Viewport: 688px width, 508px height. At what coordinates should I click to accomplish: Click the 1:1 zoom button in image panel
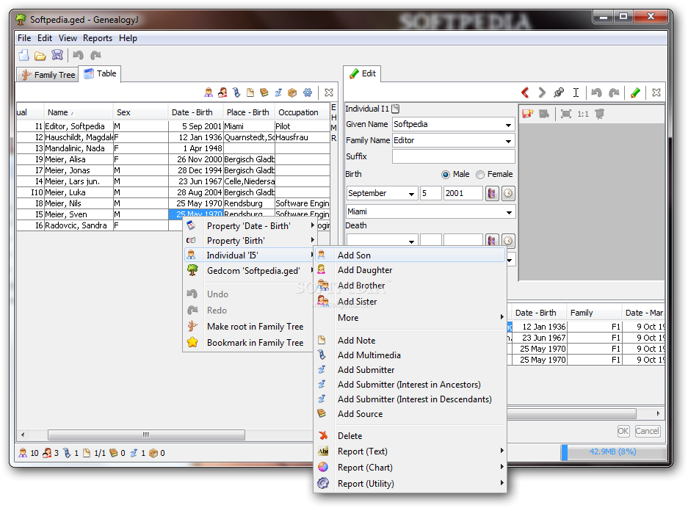583,114
